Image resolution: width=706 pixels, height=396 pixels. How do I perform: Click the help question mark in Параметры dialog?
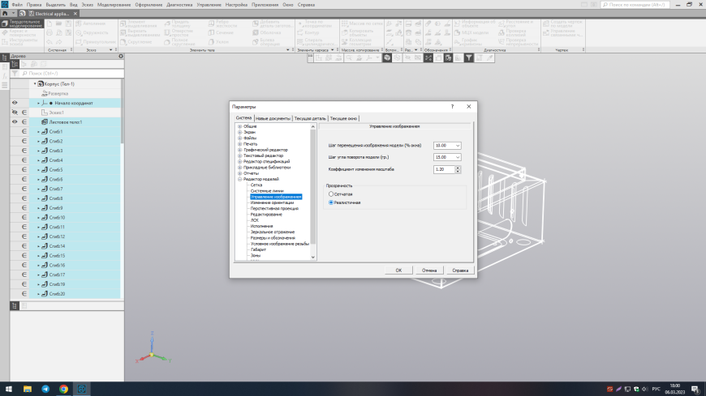[452, 106]
